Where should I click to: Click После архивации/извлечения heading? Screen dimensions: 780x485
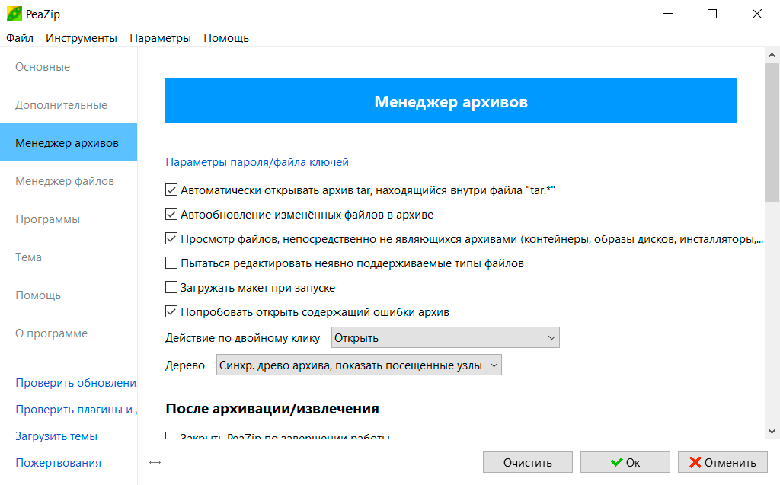coord(272,408)
